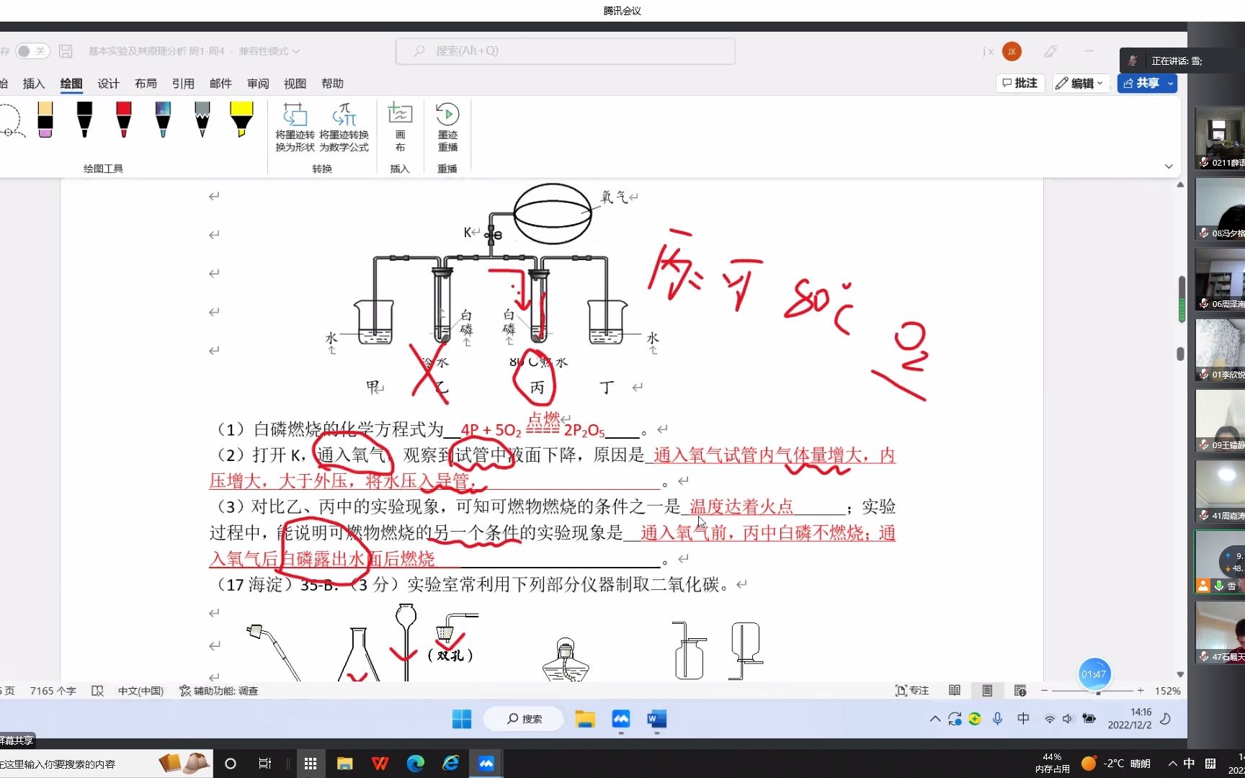Open the input method 中 indicator

pyautogui.click(x=1023, y=719)
